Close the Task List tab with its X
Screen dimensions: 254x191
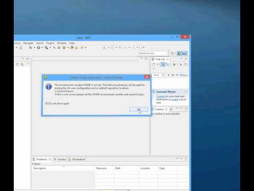(x=168, y=59)
